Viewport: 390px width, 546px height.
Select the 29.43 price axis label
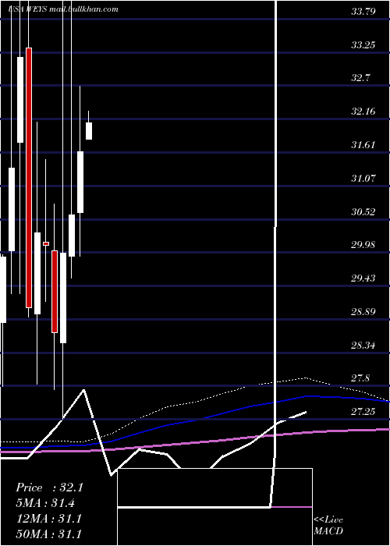pos(363,278)
